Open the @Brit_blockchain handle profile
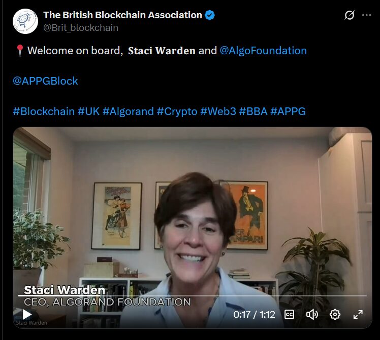380x340 pixels. (x=81, y=28)
